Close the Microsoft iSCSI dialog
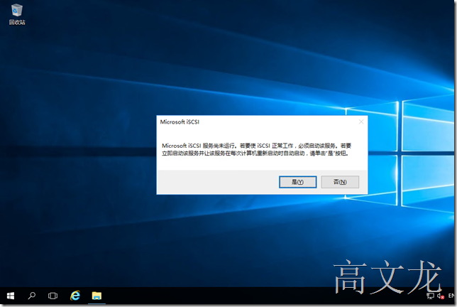457x307 pixels. pyautogui.click(x=361, y=122)
